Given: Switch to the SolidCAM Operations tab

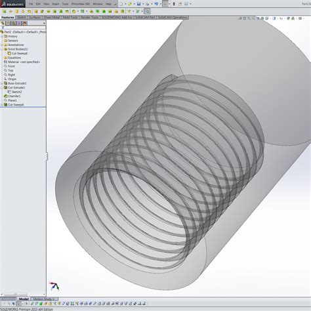Looking at the screenshot, I should point(173,18).
